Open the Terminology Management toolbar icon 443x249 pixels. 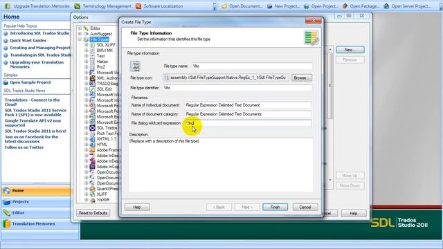[x=77, y=6]
